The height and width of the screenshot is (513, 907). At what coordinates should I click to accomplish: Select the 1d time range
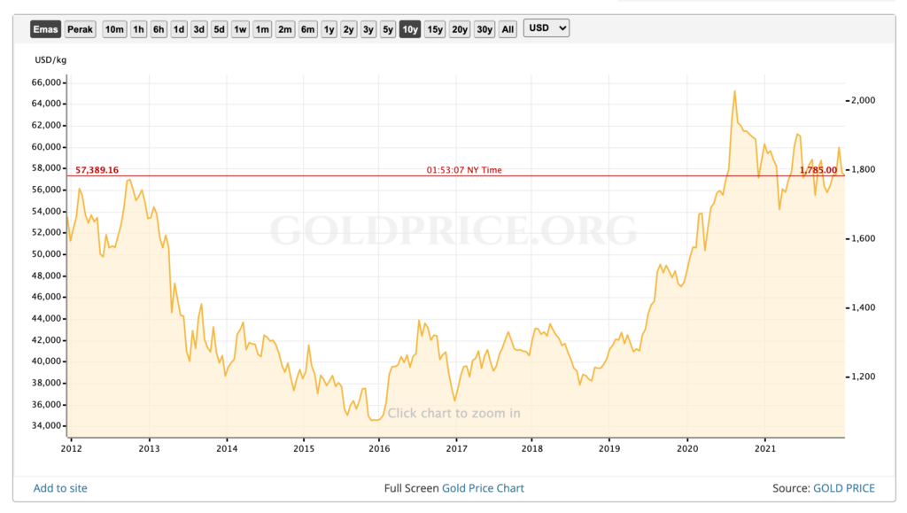pos(178,28)
